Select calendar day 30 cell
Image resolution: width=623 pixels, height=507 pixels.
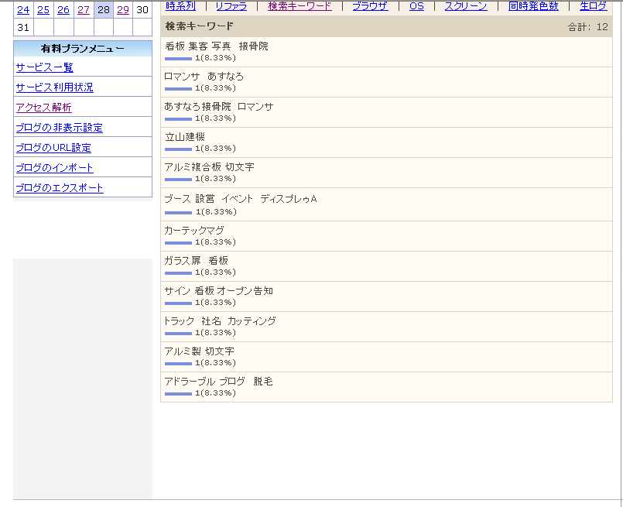(x=142, y=9)
